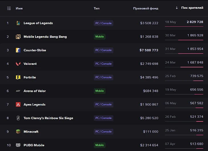Sort table by Имя column header
208x151 pixels.
coord(19,8)
